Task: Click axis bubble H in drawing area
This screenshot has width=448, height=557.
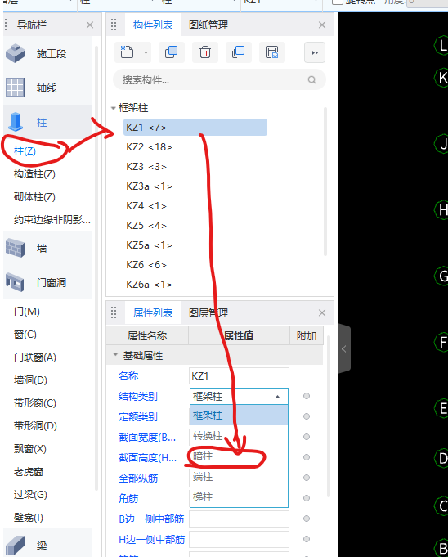Action: point(441,210)
